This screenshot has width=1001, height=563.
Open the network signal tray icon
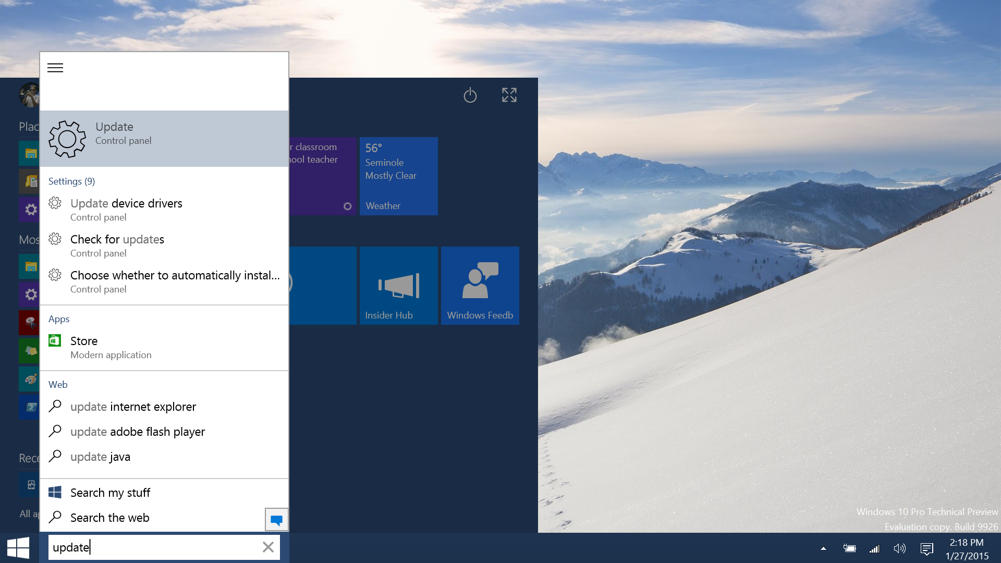(x=874, y=548)
